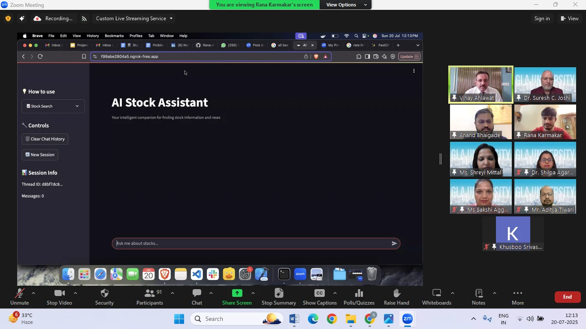586x329 pixels.
Task: Toggle Show Captions
Action: [319, 293]
